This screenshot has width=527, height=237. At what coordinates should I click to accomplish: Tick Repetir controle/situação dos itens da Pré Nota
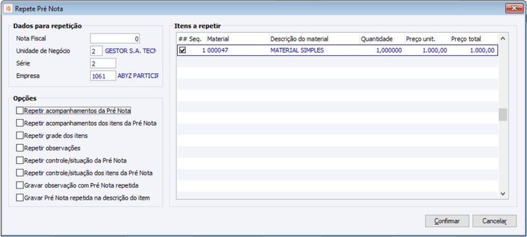[x=20, y=173]
